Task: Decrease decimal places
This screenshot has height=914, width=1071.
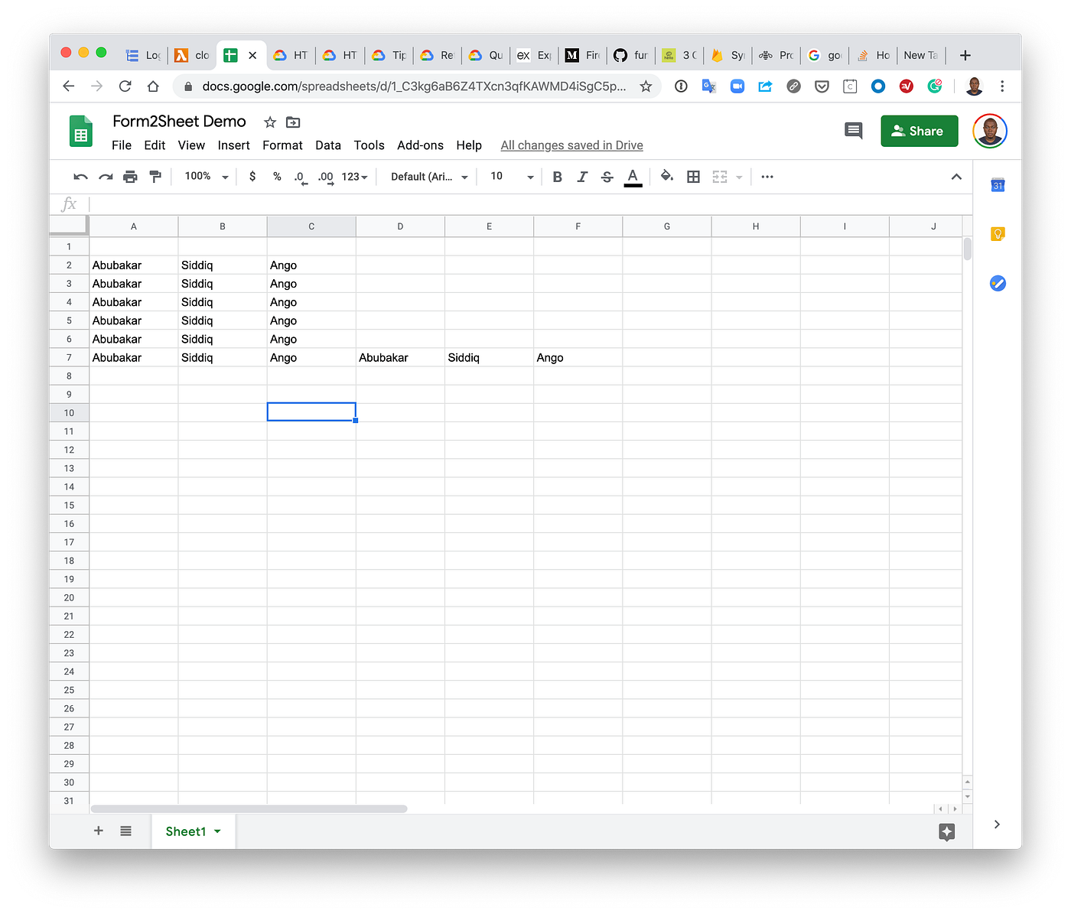Action: (300, 177)
